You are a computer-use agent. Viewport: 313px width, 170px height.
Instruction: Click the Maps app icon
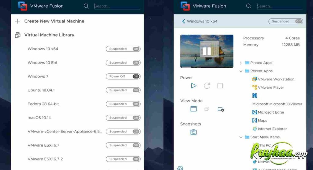[255, 120]
